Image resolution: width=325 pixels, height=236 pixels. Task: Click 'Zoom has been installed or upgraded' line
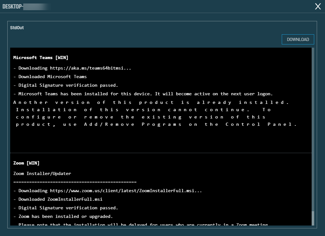63,216
